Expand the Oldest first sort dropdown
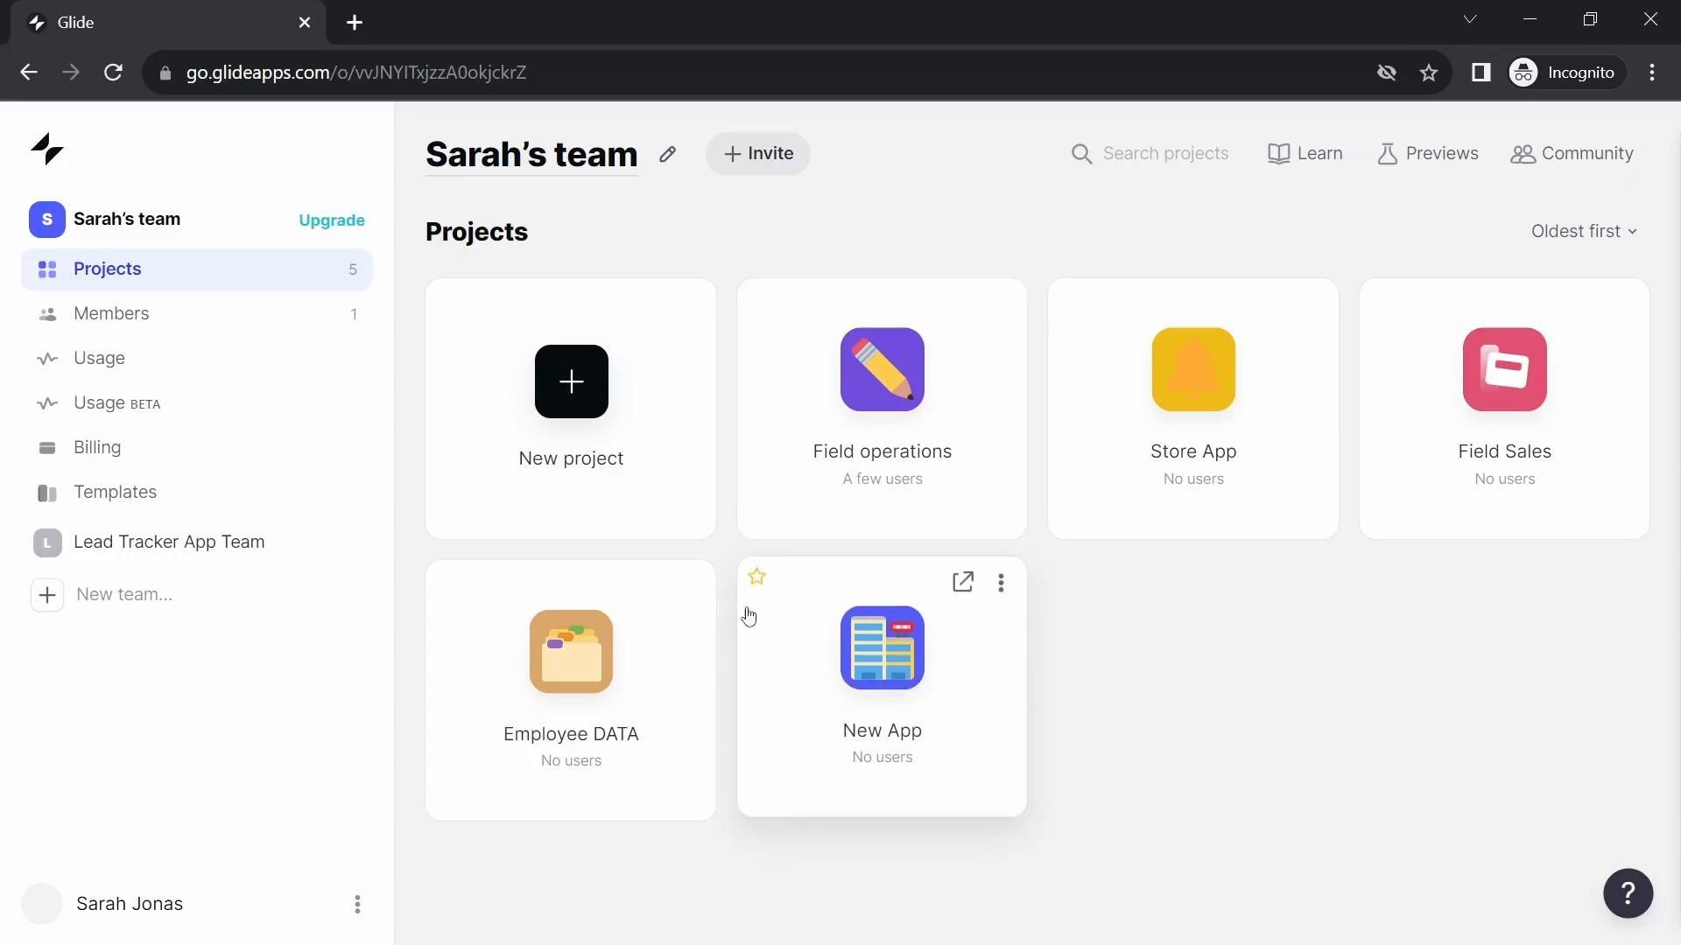This screenshot has width=1681, height=945. tap(1583, 231)
